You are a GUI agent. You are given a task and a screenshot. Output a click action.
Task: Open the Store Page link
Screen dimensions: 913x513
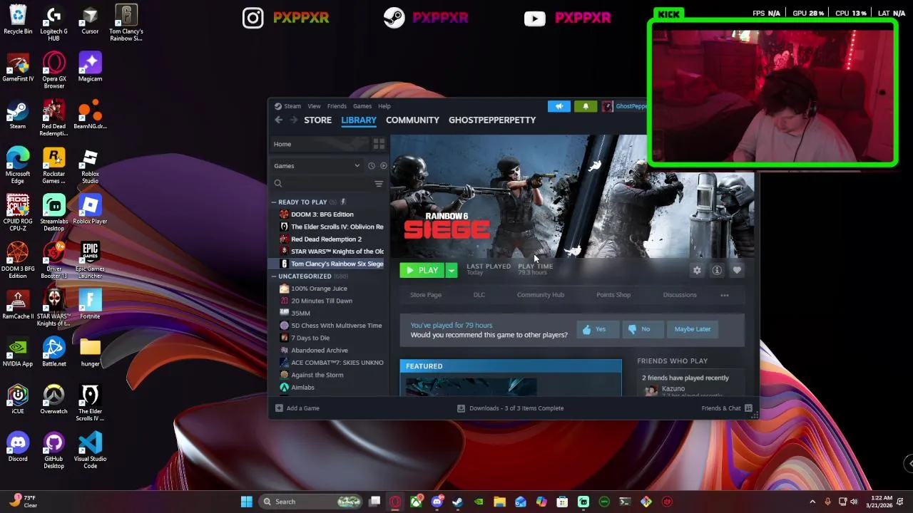pos(426,295)
